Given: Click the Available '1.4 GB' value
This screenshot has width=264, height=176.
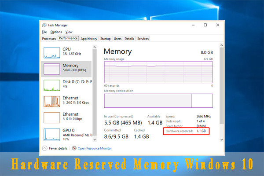Looking at the screenshot, I should [x=155, y=123].
